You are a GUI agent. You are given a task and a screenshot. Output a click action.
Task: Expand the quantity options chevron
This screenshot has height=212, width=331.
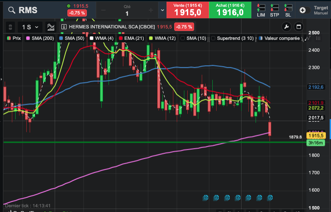pos(162,10)
